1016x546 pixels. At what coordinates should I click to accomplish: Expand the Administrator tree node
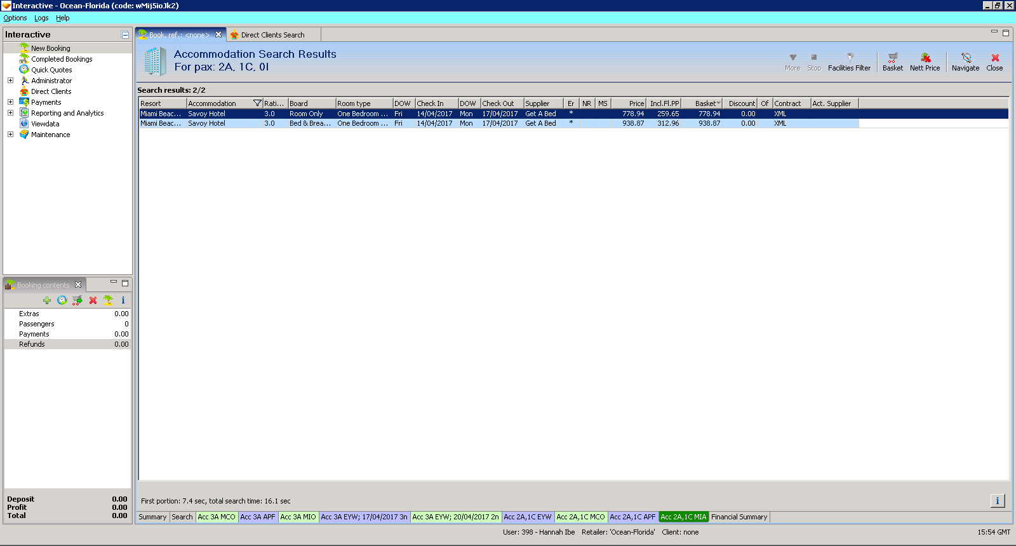pos(10,81)
